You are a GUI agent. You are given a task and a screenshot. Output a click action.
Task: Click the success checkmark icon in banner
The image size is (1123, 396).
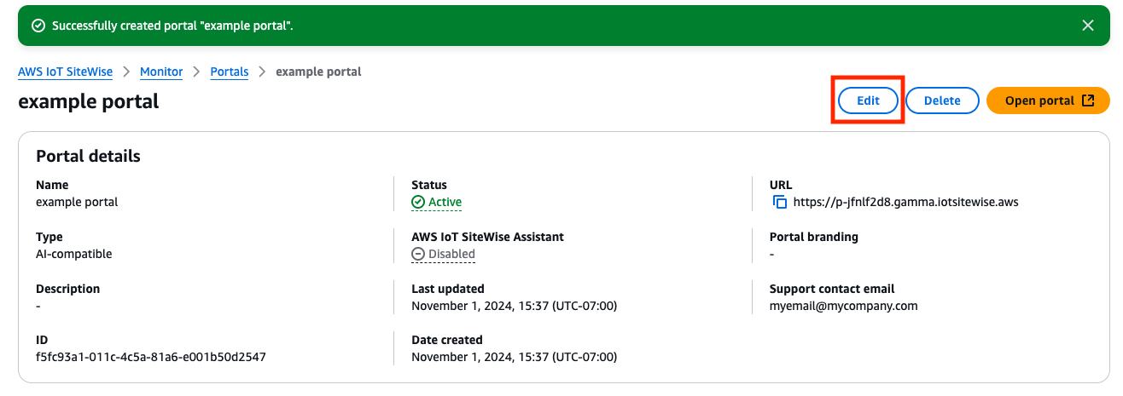[38, 26]
